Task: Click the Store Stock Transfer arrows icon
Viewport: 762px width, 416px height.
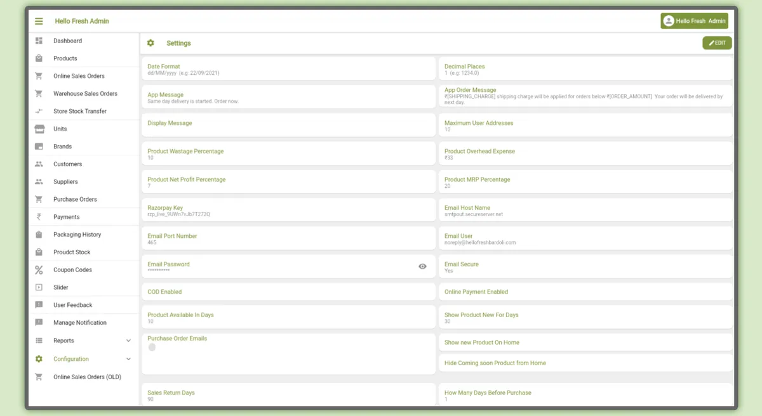Action: (39, 111)
